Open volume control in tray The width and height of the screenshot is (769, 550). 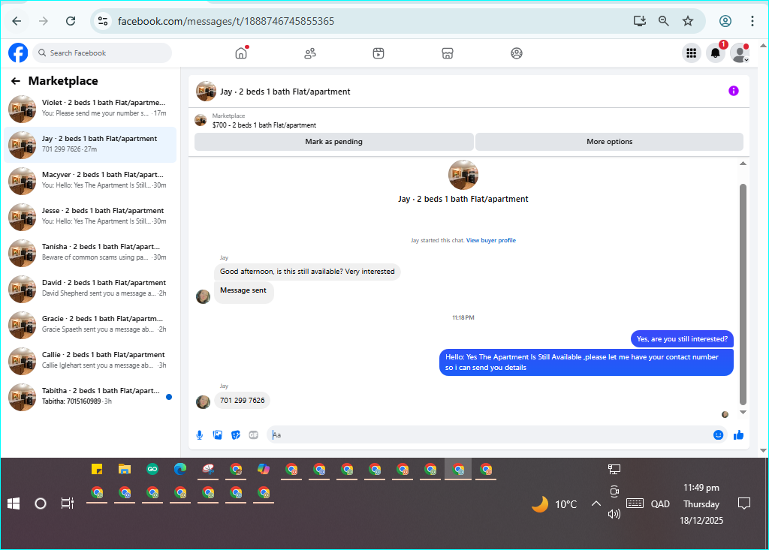pos(614,514)
